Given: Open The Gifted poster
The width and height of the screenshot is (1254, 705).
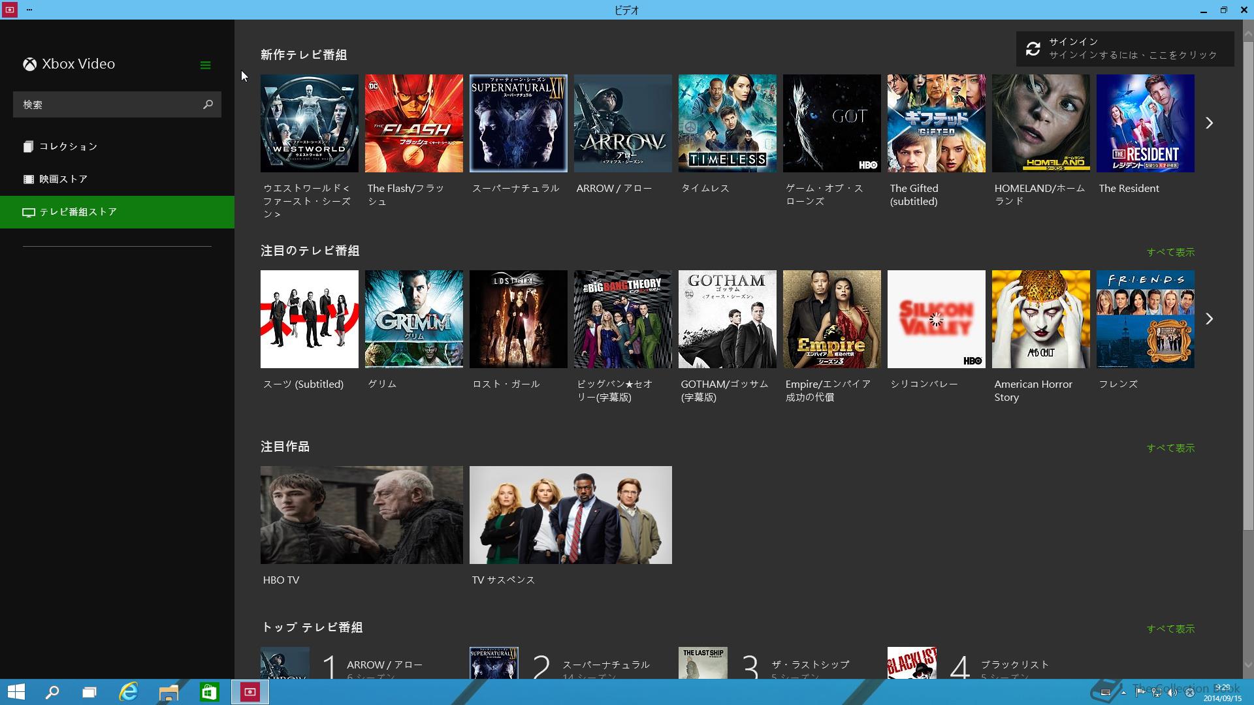Looking at the screenshot, I should click(937, 123).
